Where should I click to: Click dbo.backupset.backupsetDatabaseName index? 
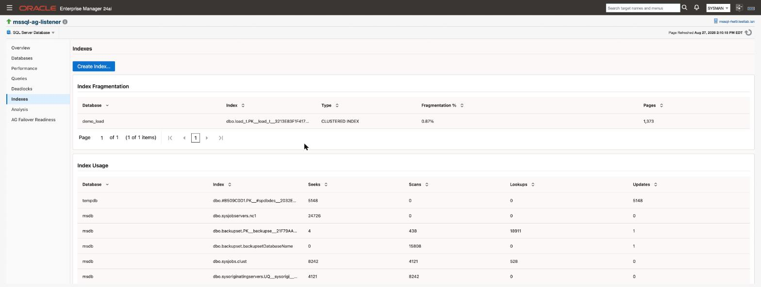253,246
